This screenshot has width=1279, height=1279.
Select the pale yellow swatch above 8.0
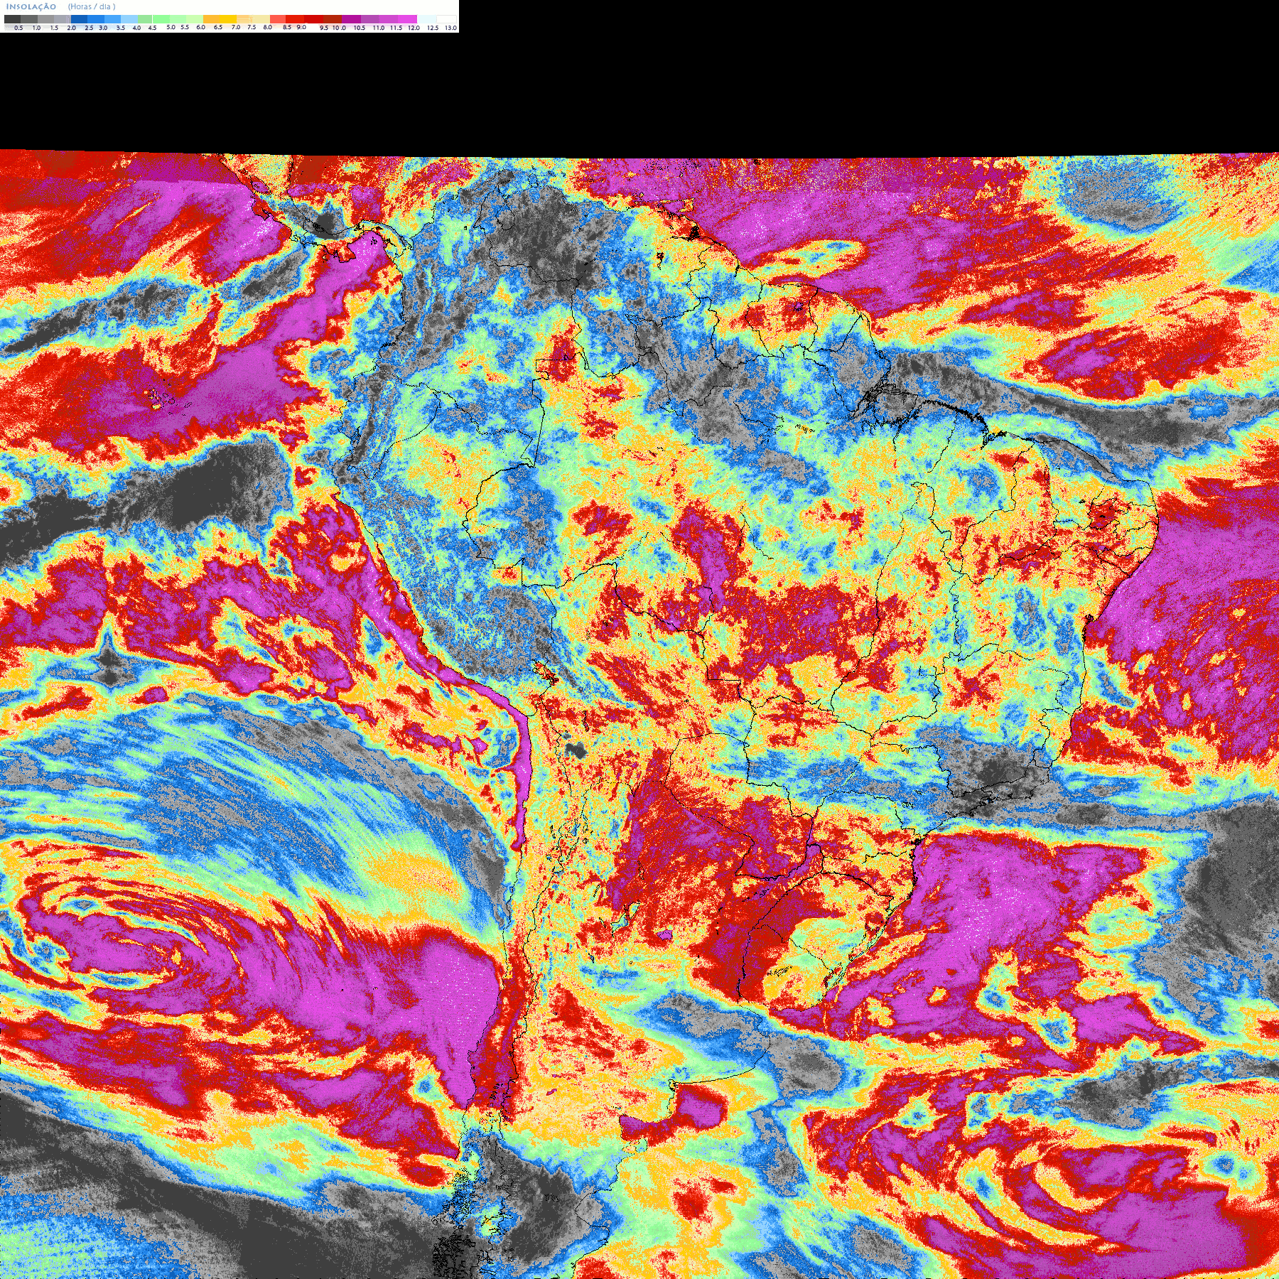point(261,19)
